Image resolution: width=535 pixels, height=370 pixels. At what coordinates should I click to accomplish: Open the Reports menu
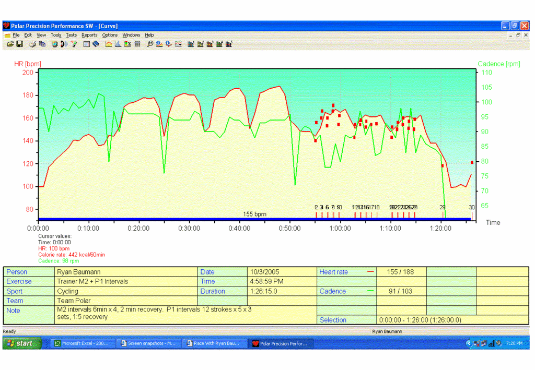tap(89, 35)
